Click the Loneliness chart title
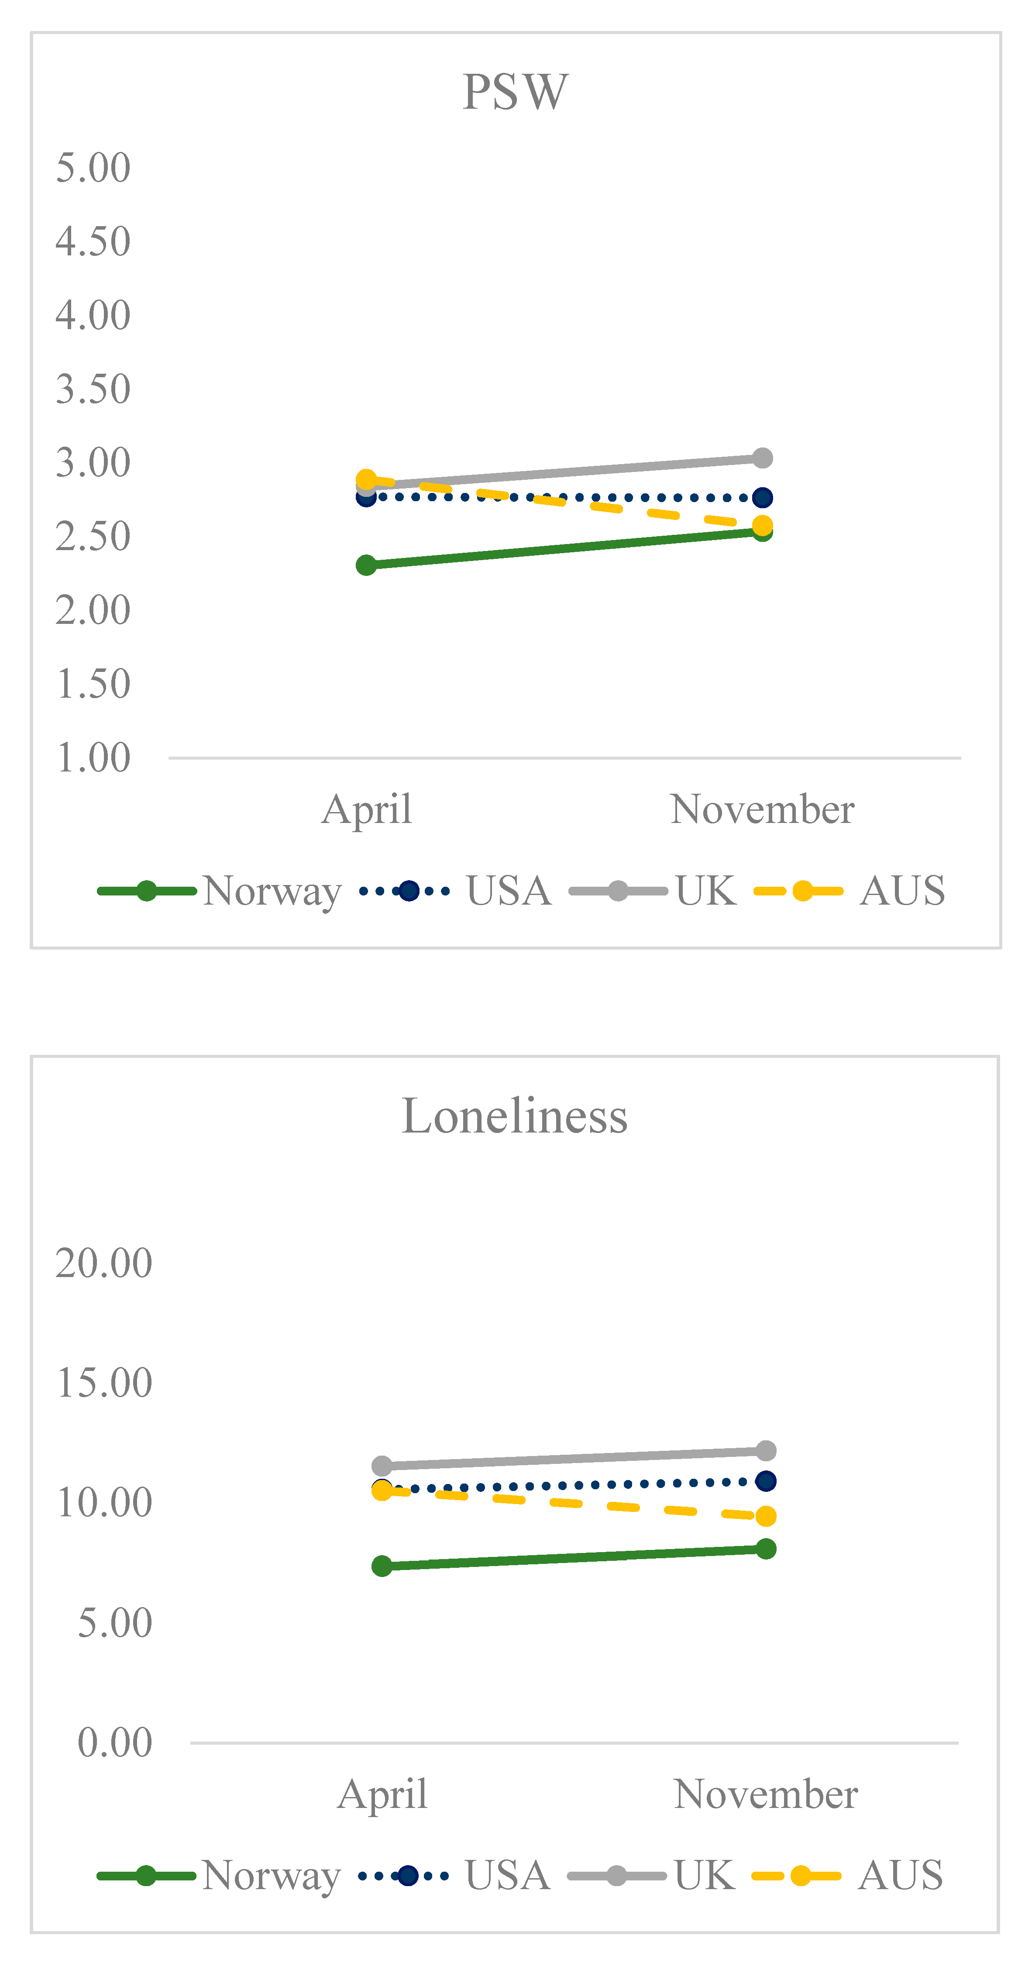The height and width of the screenshot is (1966, 1025). [x=514, y=1116]
